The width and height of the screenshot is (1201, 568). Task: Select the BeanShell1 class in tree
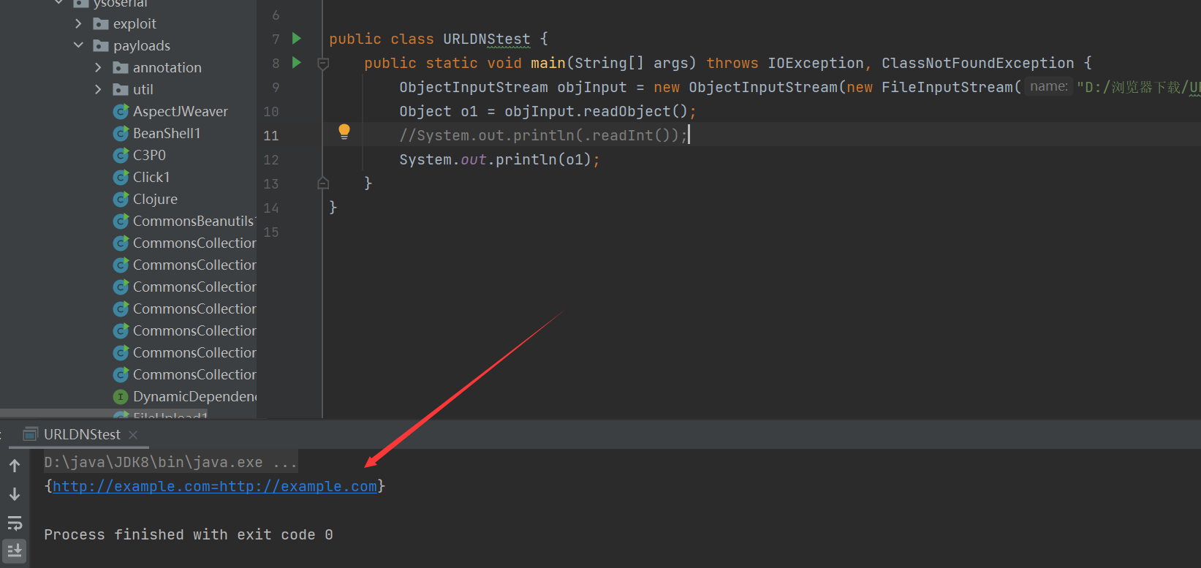(x=166, y=133)
